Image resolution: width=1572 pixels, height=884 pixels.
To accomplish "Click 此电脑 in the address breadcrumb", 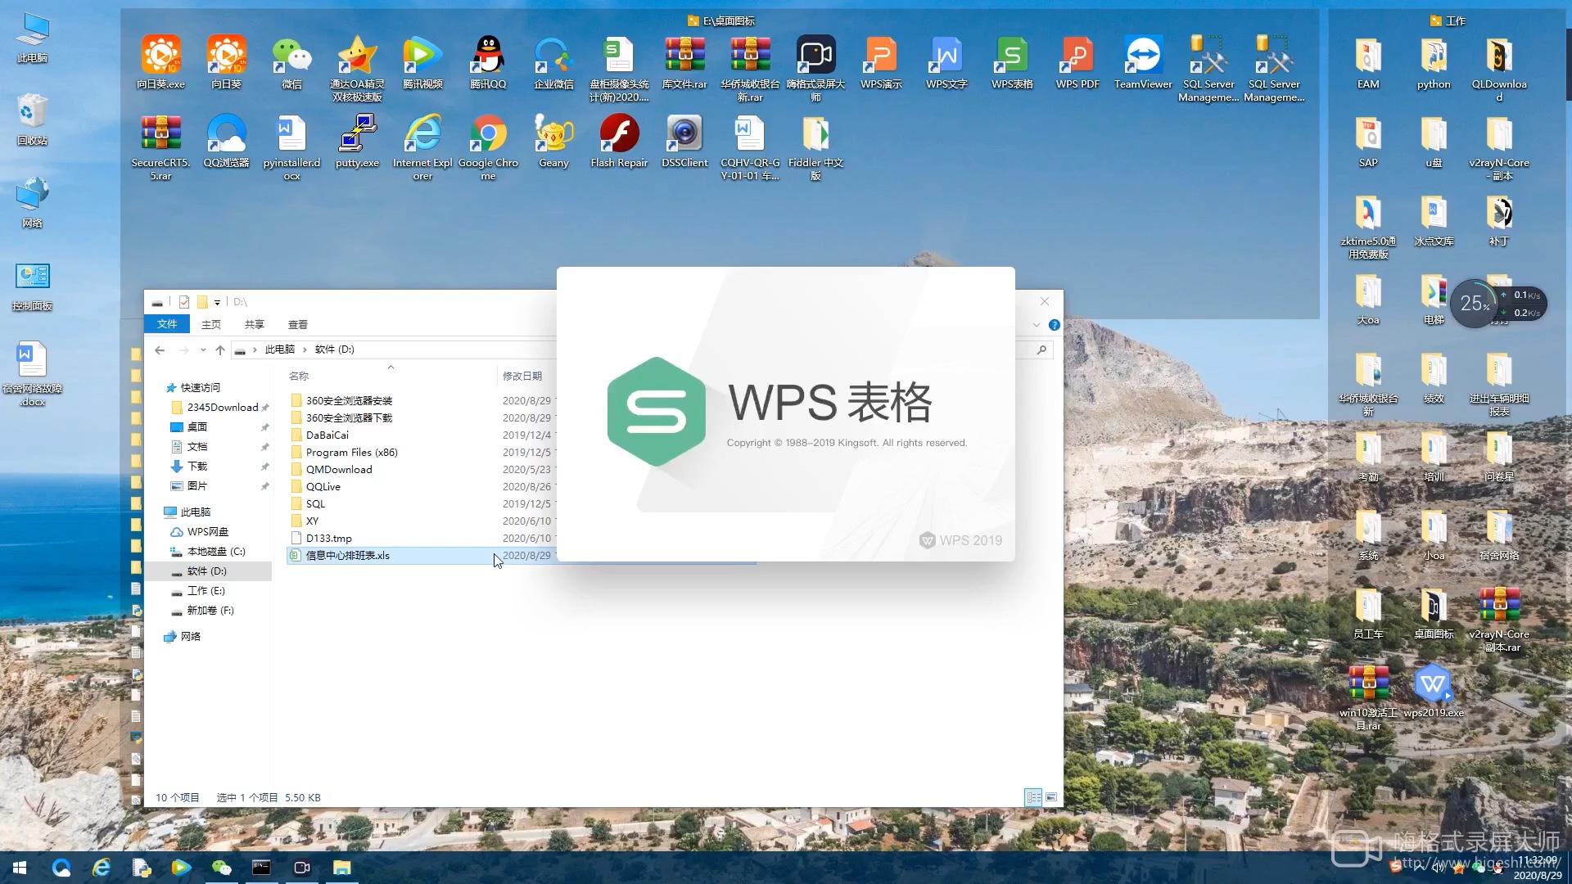I will tap(279, 350).
